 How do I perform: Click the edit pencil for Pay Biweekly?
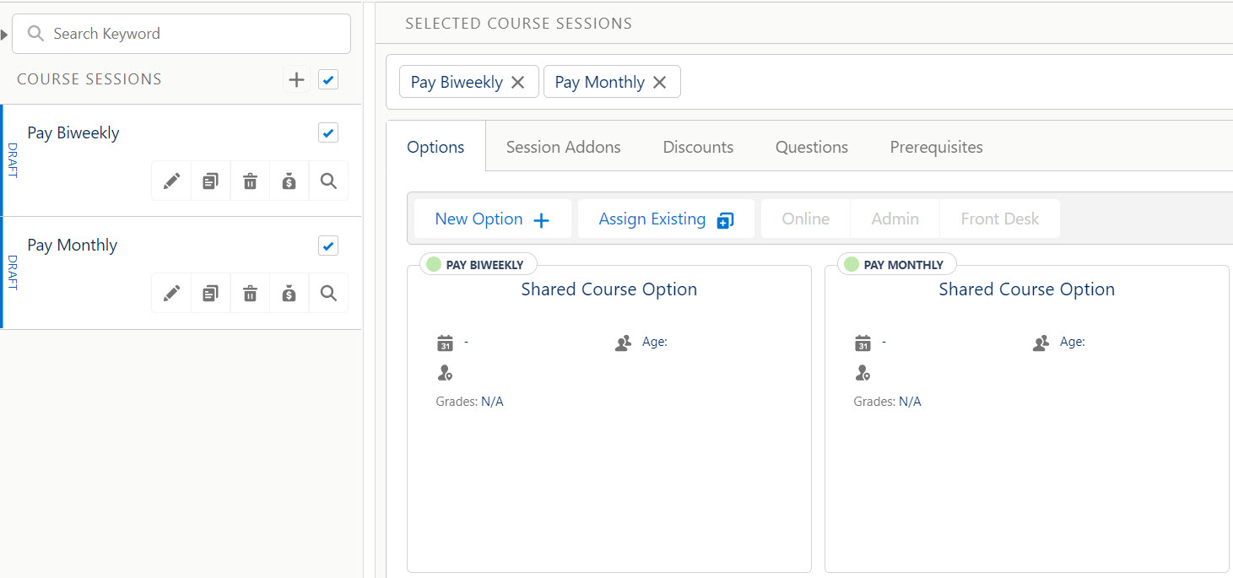click(171, 181)
